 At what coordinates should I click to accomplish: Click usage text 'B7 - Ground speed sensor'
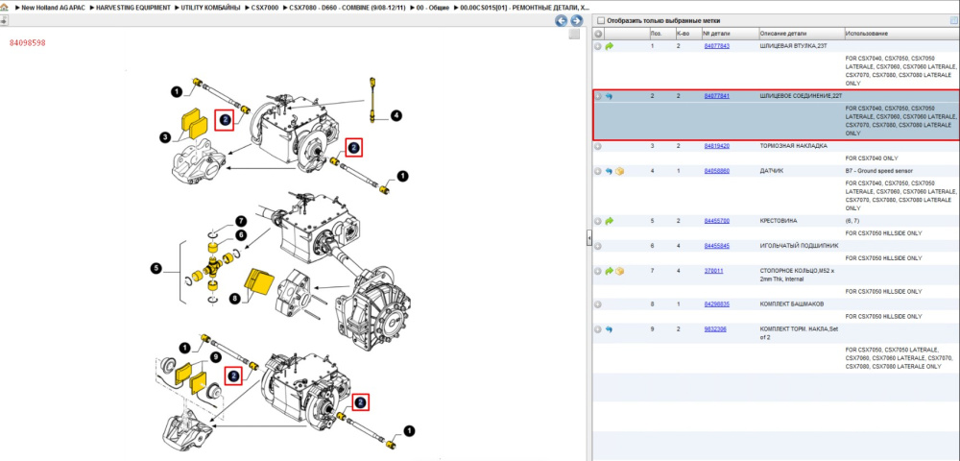pyautogui.click(x=878, y=171)
